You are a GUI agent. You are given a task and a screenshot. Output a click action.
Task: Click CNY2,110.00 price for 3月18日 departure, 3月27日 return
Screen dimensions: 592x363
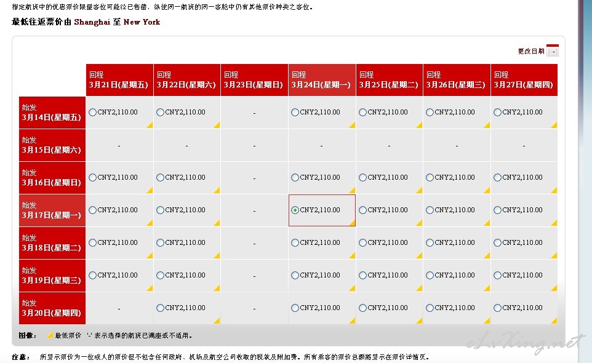click(x=522, y=242)
